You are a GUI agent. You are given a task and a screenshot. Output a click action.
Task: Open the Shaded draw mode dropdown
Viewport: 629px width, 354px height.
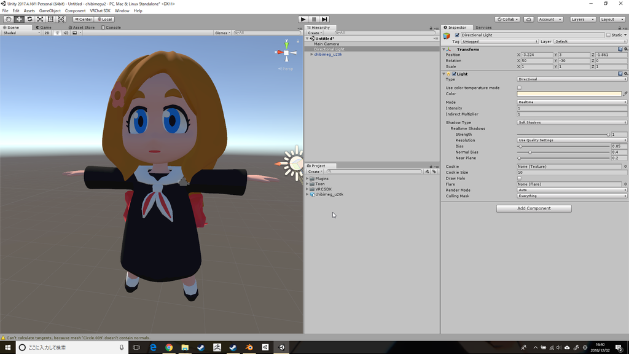(21, 33)
